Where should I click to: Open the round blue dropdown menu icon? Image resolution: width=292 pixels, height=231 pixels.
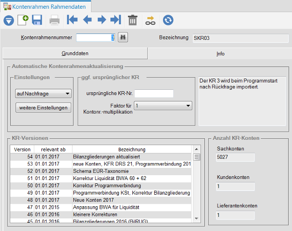click(x=9, y=20)
